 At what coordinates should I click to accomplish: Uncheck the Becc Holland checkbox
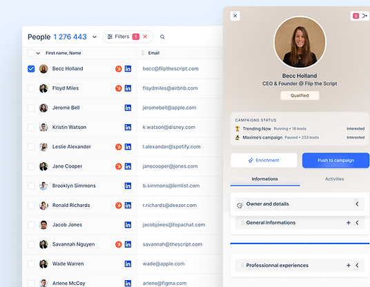tap(31, 69)
